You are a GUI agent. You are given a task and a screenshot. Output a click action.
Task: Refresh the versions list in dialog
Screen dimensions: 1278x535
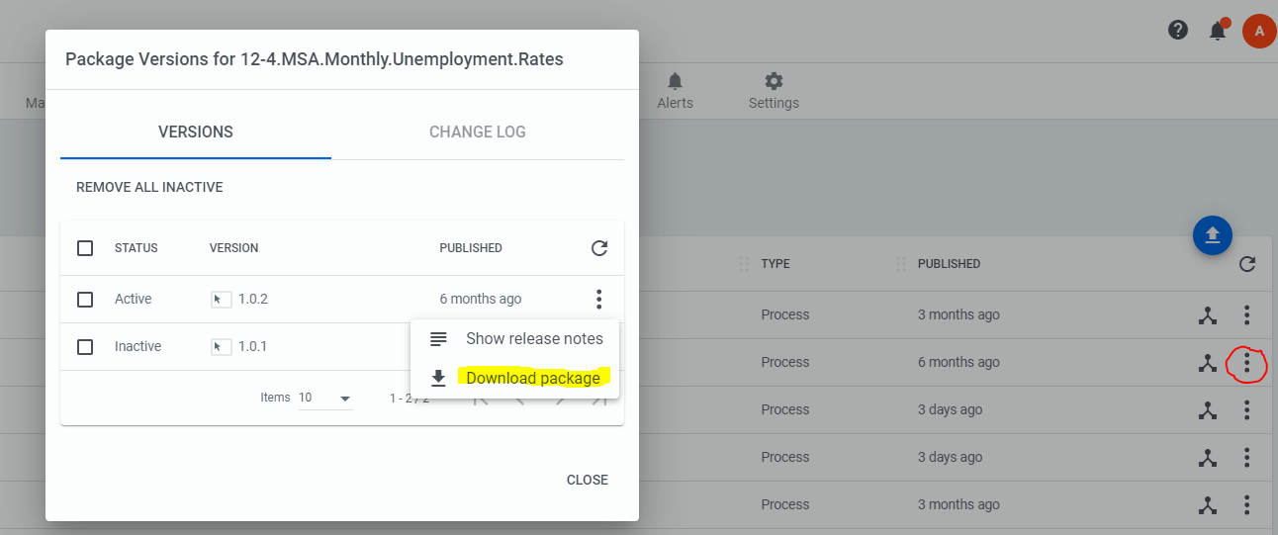pyautogui.click(x=599, y=248)
